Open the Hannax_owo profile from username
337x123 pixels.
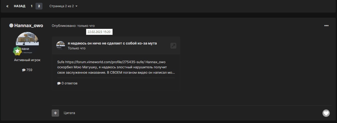(29, 26)
